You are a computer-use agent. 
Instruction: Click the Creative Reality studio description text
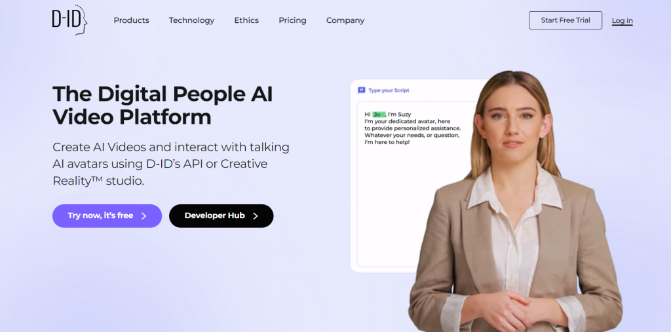pos(171,164)
